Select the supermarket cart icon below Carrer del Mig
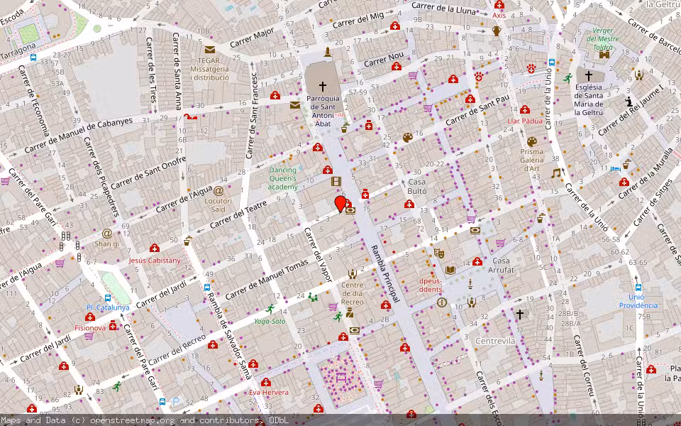The image size is (681, 426). point(411,75)
